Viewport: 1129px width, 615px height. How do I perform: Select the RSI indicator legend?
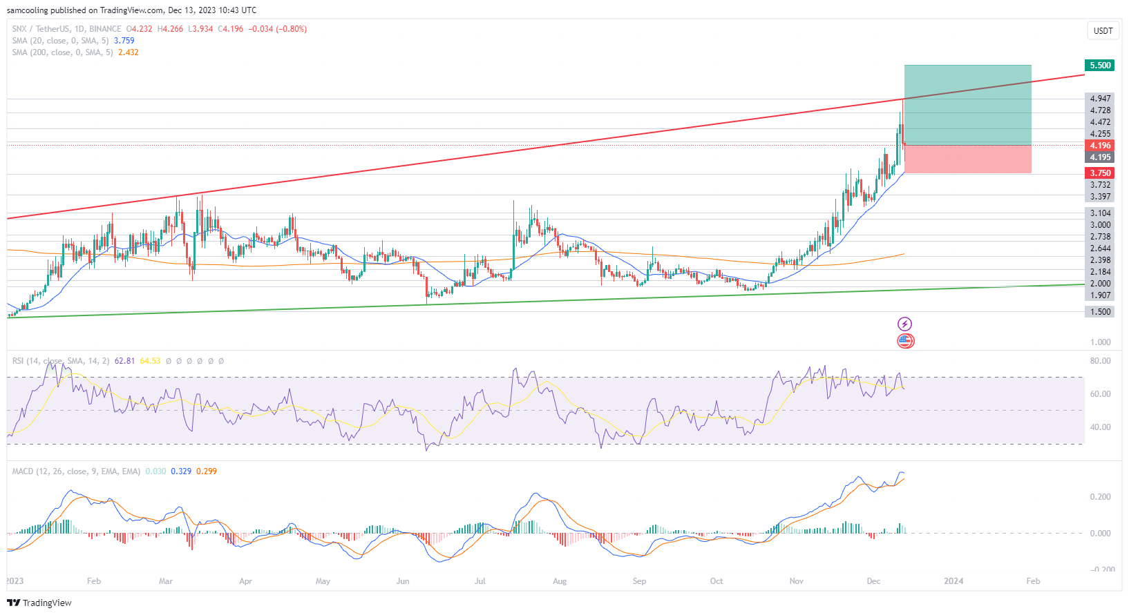(60, 361)
